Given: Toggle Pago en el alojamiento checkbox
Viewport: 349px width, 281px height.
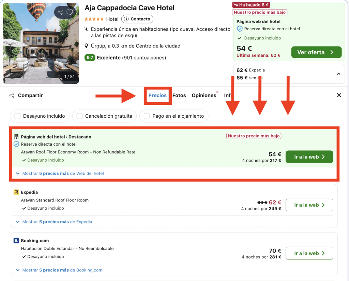Looking at the screenshot, I should pos(147,116).
